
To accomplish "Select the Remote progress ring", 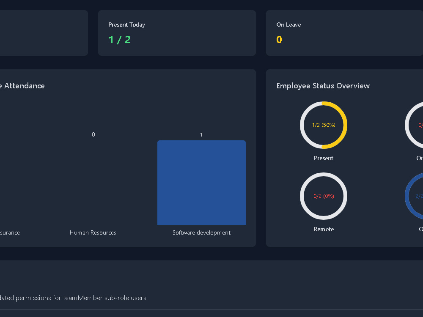I will tap(324, 196).
